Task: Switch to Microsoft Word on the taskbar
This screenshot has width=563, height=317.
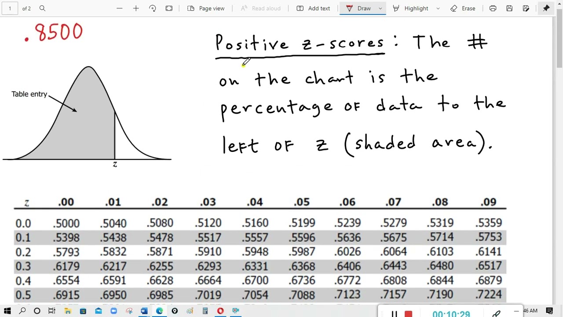Action: coord(144,311)
